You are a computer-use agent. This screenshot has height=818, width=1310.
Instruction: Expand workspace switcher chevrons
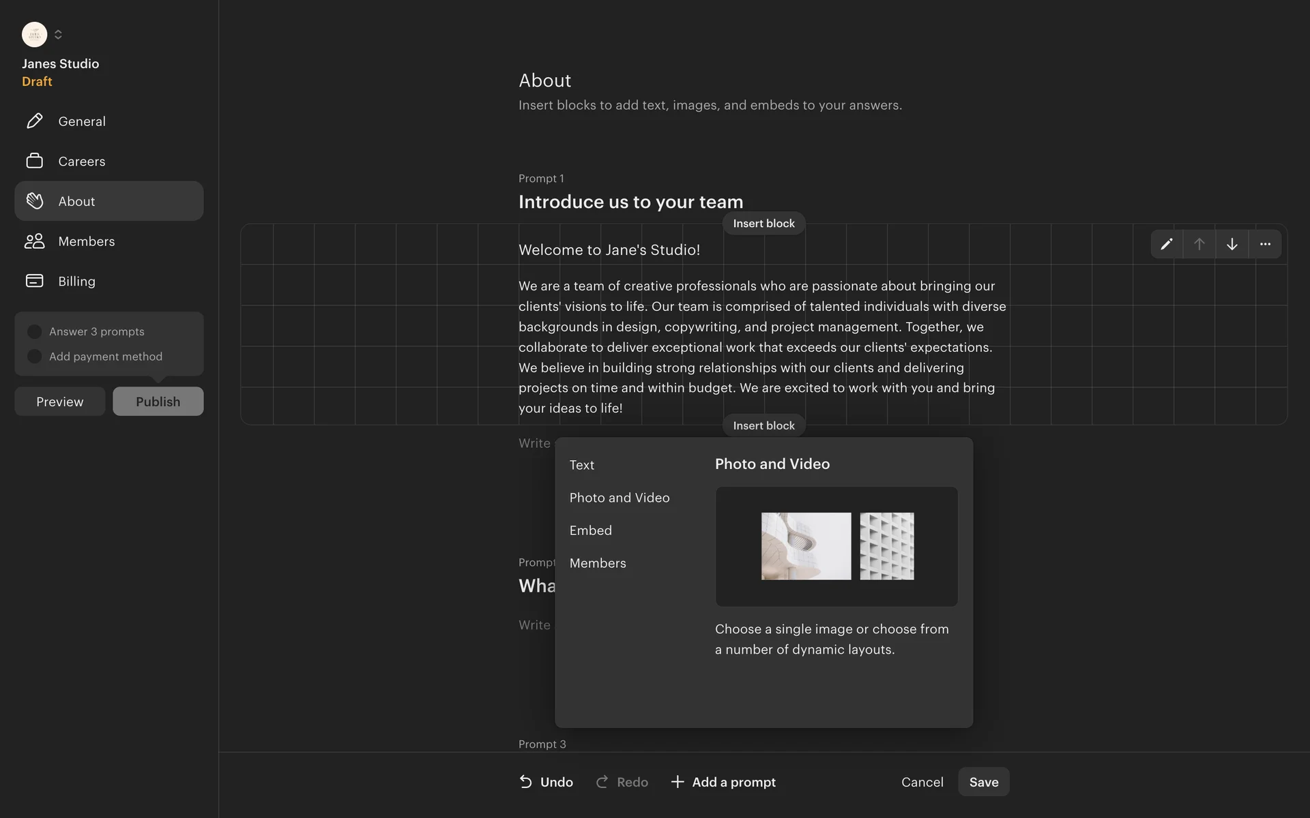tap(58, 34)
